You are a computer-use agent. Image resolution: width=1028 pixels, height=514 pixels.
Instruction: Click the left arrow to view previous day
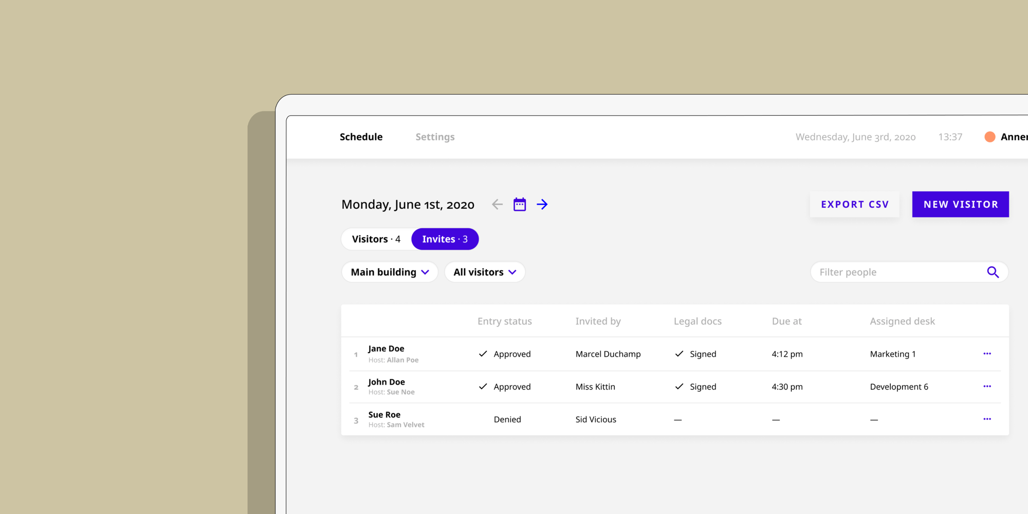click(497, 204)
